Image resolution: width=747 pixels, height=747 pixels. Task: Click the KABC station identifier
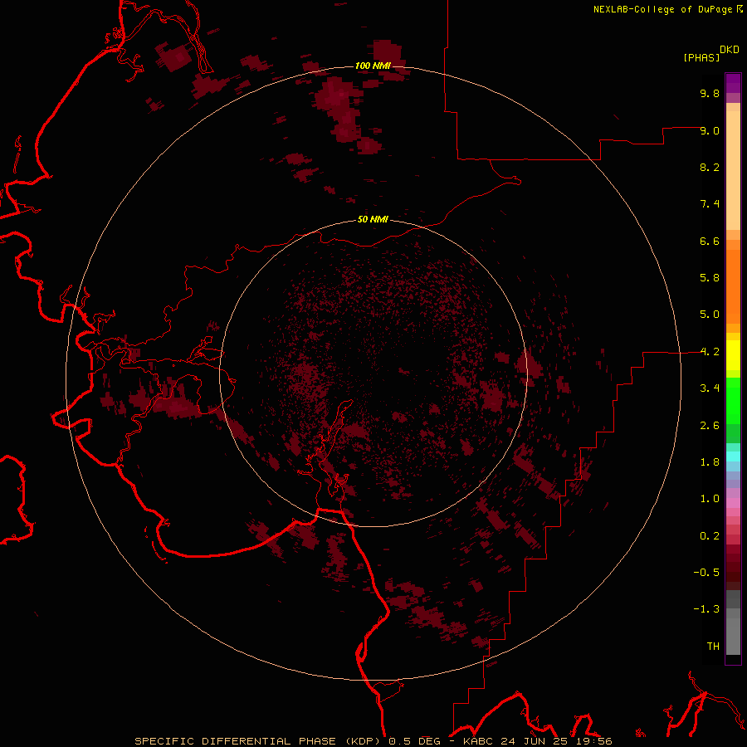click(479, 741)
